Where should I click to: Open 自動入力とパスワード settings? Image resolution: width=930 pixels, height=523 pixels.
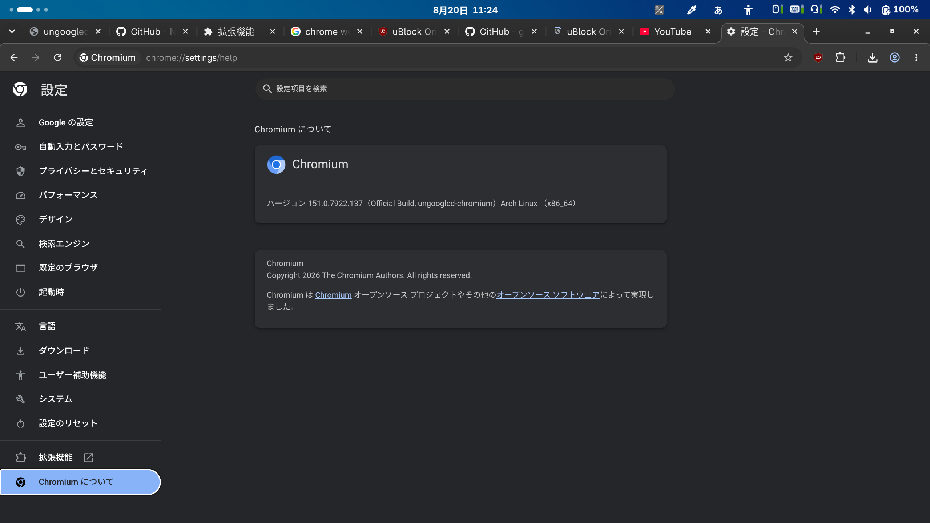[81, 147]
